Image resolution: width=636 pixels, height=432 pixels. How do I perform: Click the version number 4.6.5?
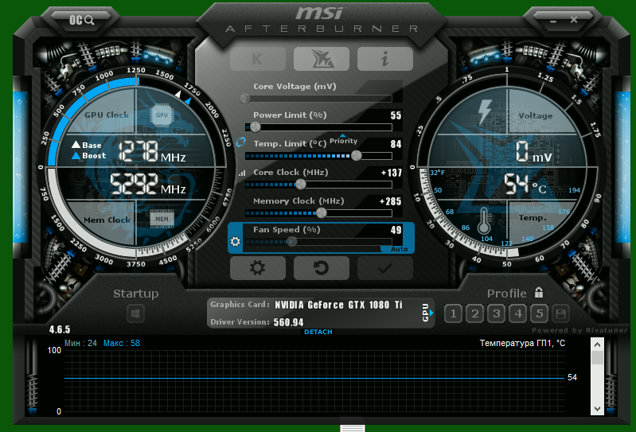60,329
